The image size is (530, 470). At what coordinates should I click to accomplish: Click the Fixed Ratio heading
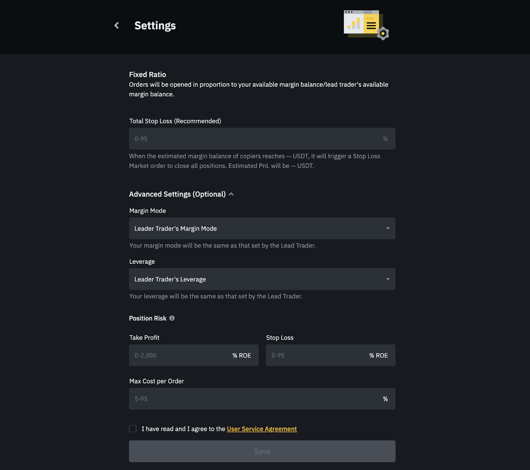click(147, 75)
